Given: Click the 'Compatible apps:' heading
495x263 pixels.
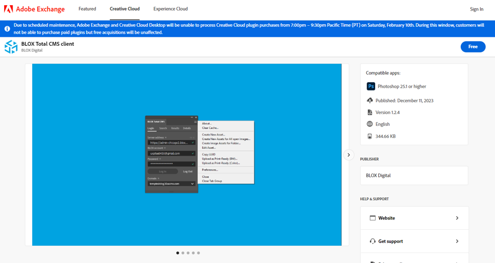Looking at the screenshot, I should (x=383, y=73).
